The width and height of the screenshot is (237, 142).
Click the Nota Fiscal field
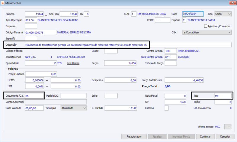pos(175,96)
